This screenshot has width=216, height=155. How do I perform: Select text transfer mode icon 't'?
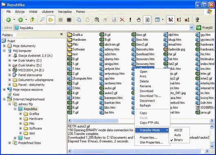tap(179, 20)
